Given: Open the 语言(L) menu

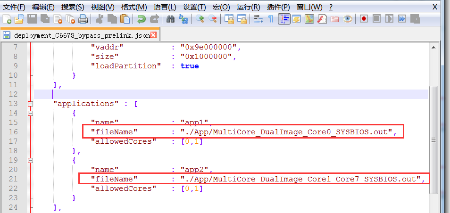Looking at the screenshot, I should pos(165,7).
